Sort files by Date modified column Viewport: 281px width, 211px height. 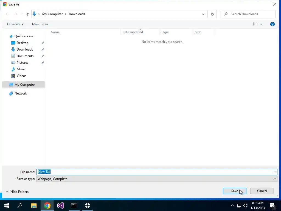point(133,32)
